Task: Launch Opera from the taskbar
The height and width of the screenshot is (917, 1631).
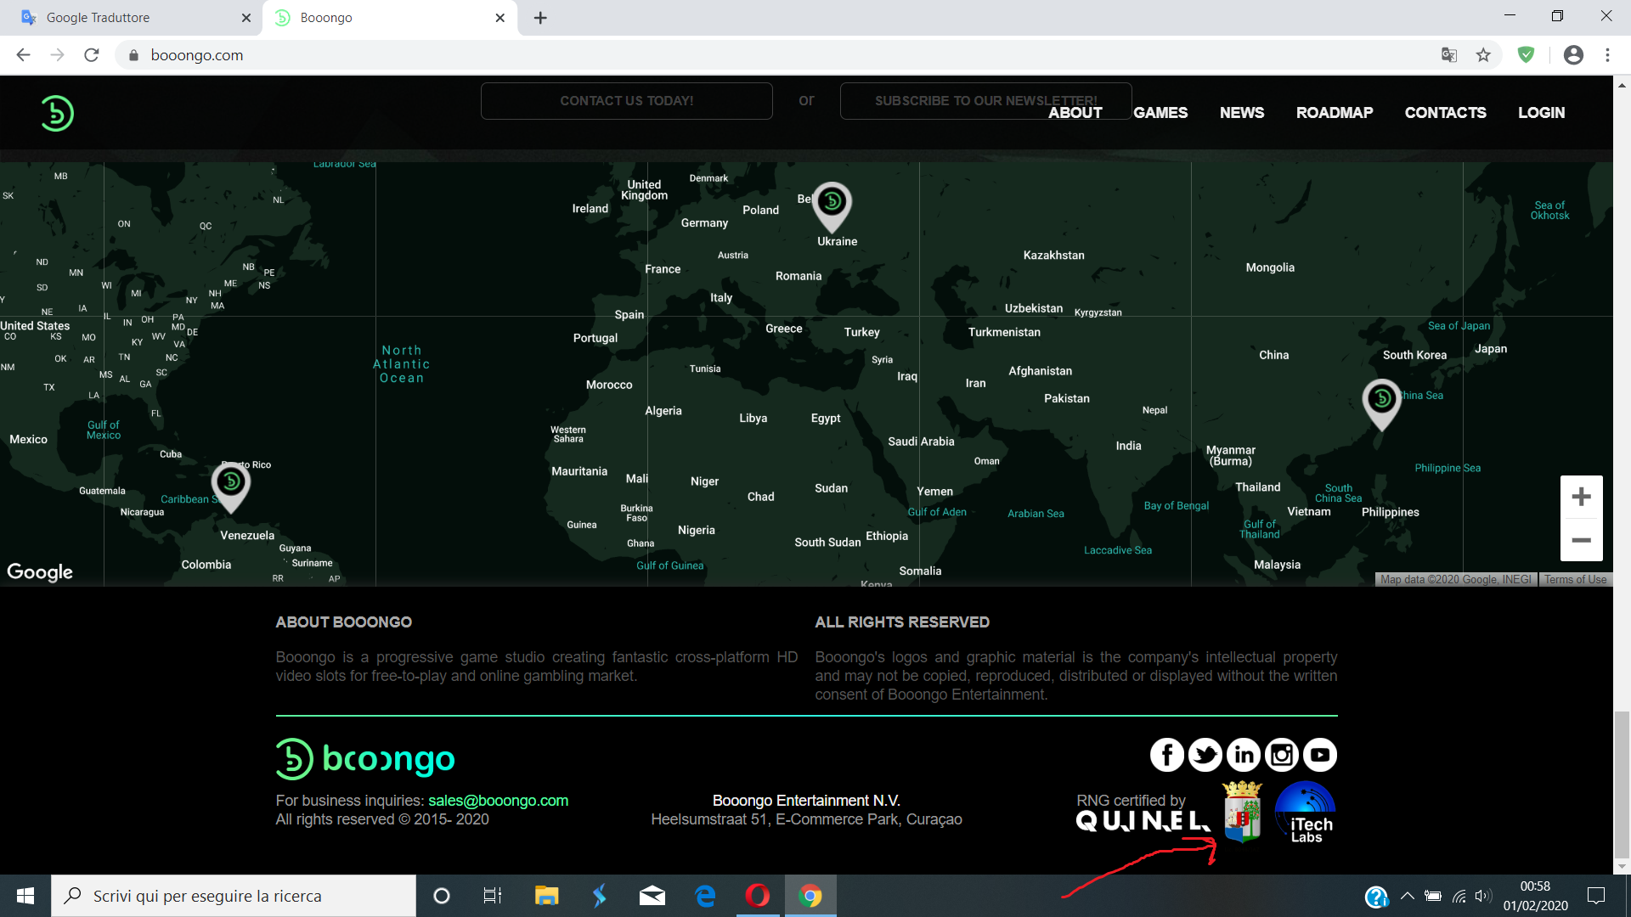Action: click(x=758, y=896)
